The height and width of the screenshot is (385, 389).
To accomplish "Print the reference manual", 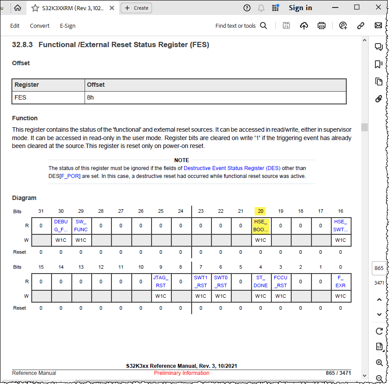I will 322,26.
